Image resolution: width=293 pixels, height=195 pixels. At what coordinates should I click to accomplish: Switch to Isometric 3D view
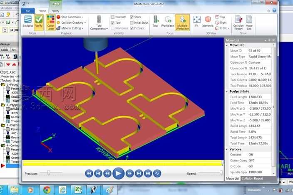click(208, 21)
